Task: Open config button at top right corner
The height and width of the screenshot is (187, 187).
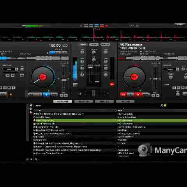Action: pos(180,25)
